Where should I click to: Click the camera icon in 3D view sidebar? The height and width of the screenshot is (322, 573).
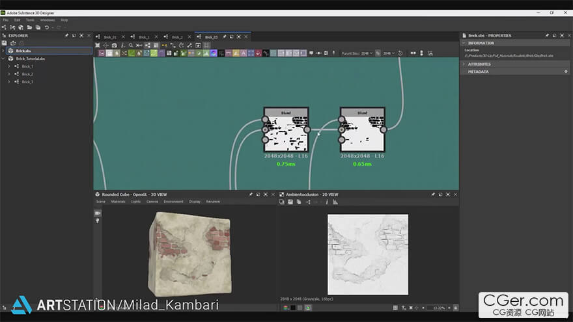(98, 213)
